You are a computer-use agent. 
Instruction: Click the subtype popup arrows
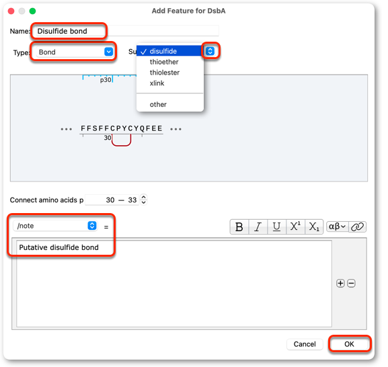(210, 51)
